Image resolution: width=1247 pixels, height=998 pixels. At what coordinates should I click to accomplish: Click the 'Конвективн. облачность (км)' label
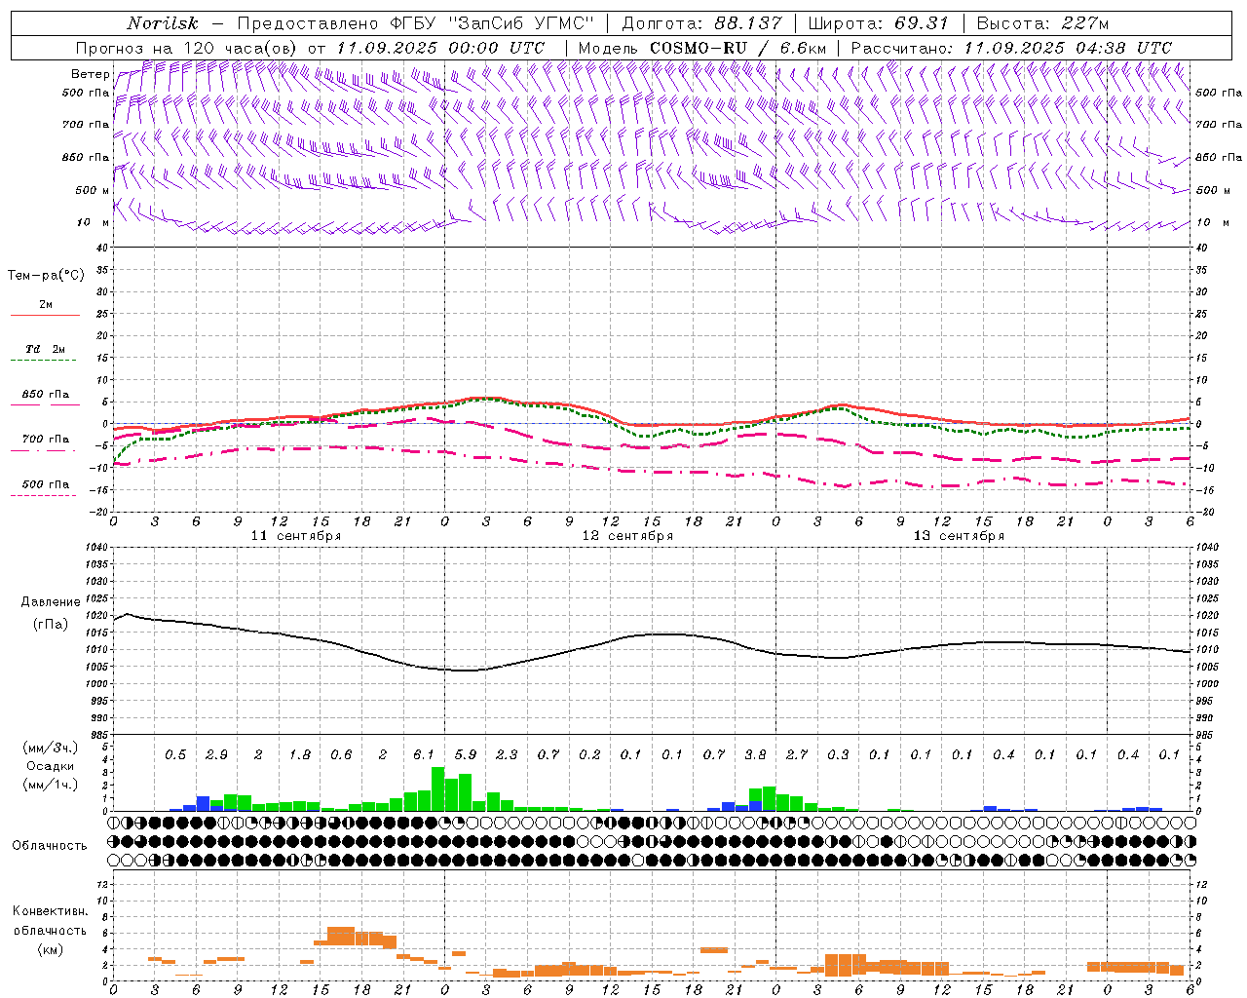pos(50,930)
